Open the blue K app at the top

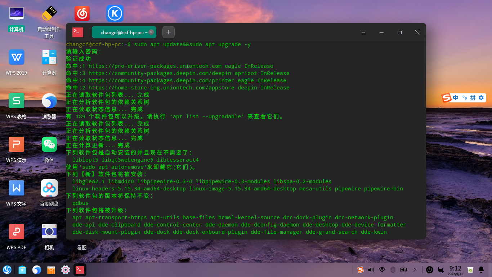coord(114,13)
